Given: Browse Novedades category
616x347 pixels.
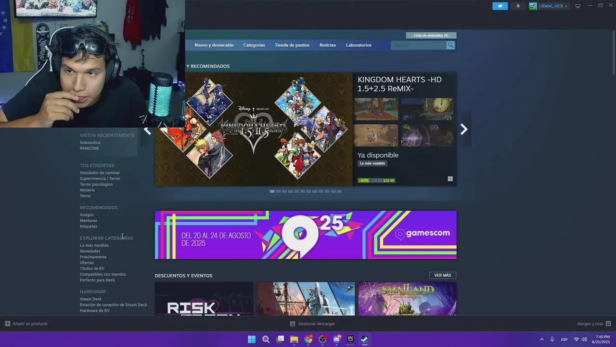Looking at the screenshot, I should click(90, 251).
